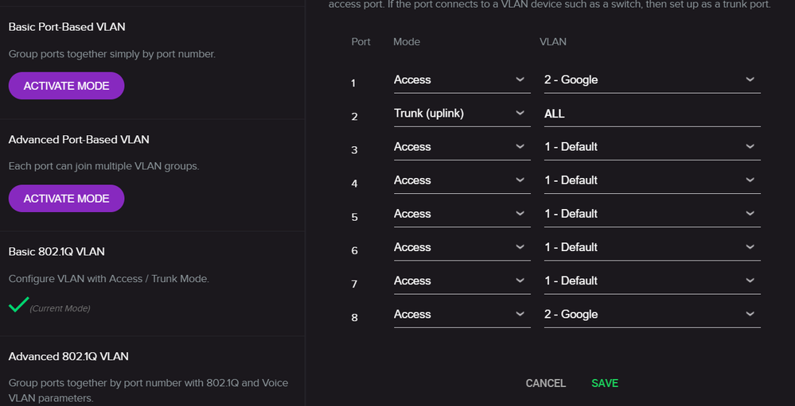Screen dimensions: 795x406
Task: Select the Basic 802.1Q VLAN section heading
Action: pyautogui.click(x=57, y=252)
